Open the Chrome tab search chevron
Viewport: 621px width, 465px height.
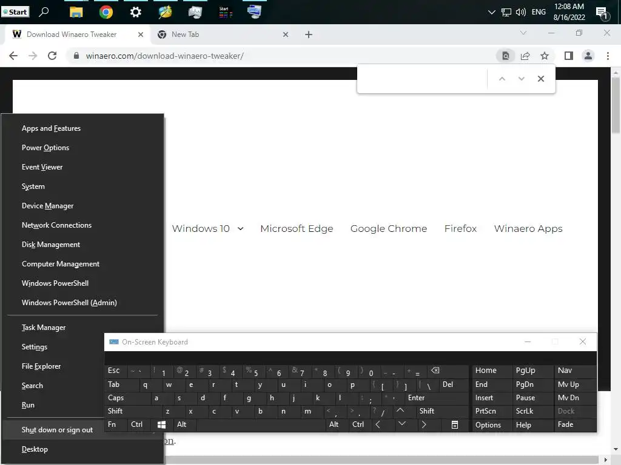click(x=523, y=33)
